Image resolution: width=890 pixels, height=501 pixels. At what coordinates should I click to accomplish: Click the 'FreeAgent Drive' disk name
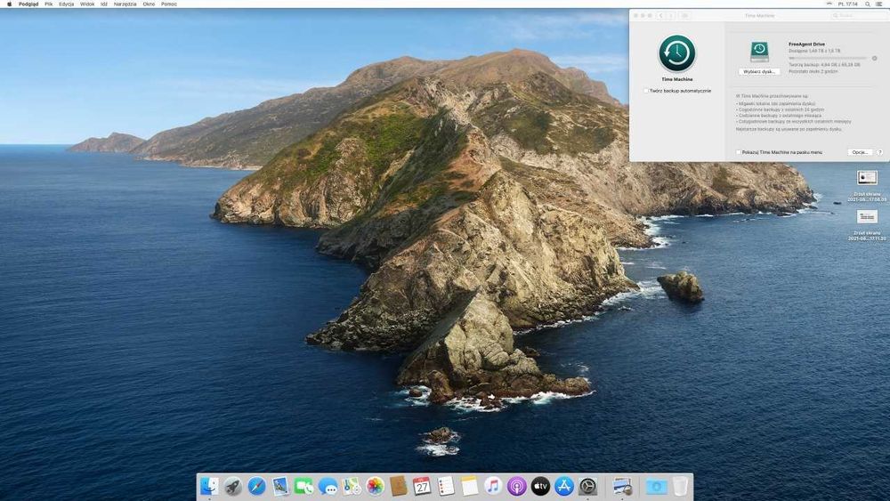(806, 44)
